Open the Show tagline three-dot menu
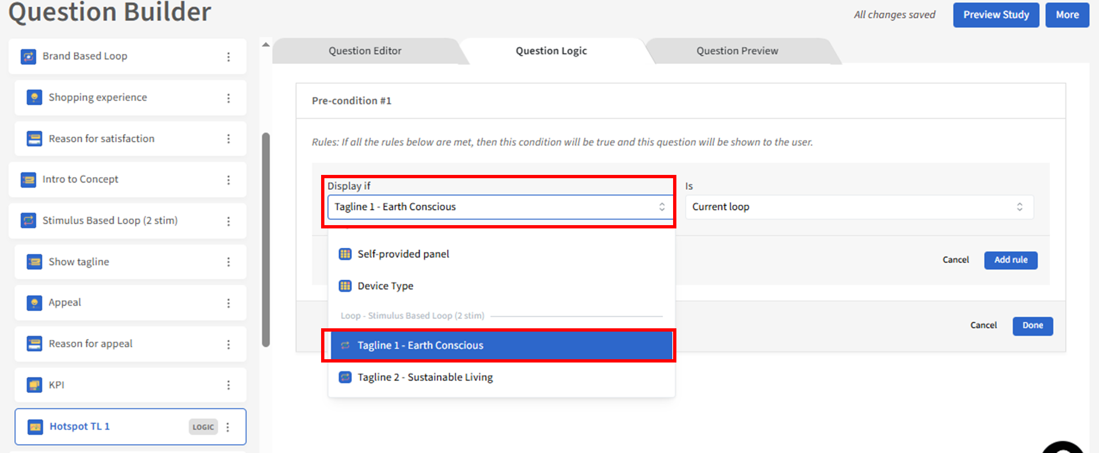 228,262
